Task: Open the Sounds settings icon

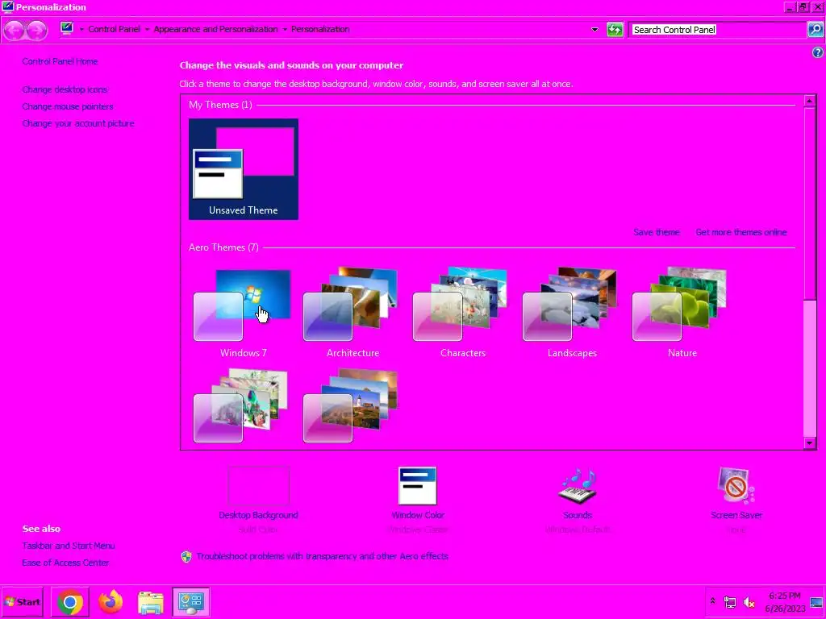Action: [x=578, y=485]
